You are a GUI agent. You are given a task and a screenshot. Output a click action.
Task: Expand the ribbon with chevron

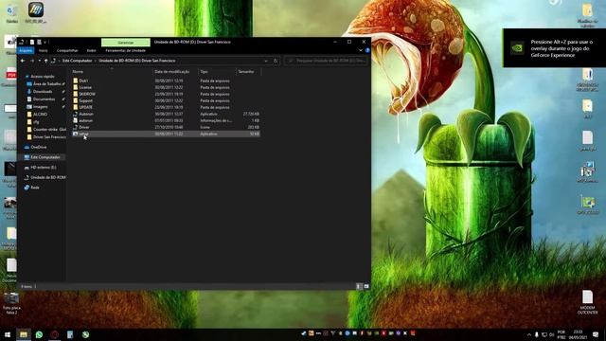coord(361,50)
